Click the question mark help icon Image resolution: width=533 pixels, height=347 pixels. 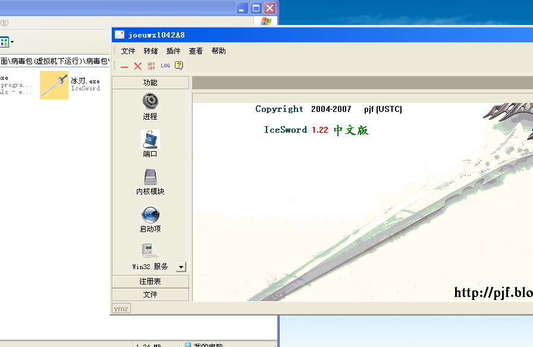[178, 66]
